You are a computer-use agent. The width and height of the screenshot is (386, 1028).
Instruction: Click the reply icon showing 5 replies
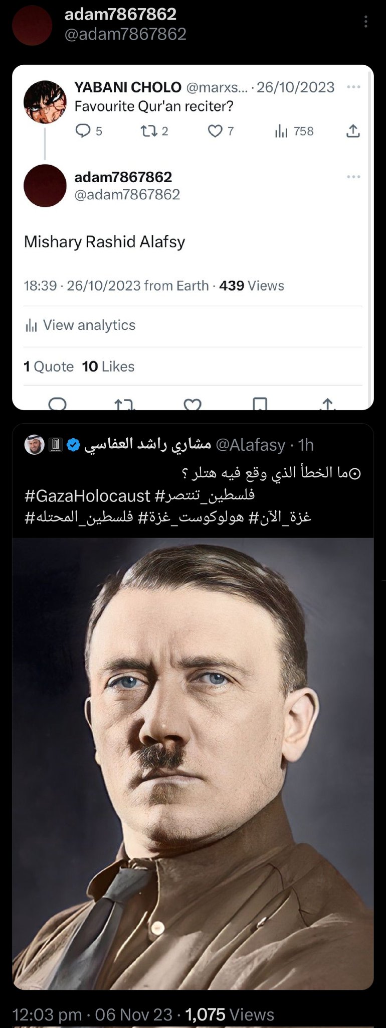coord(82,131)
